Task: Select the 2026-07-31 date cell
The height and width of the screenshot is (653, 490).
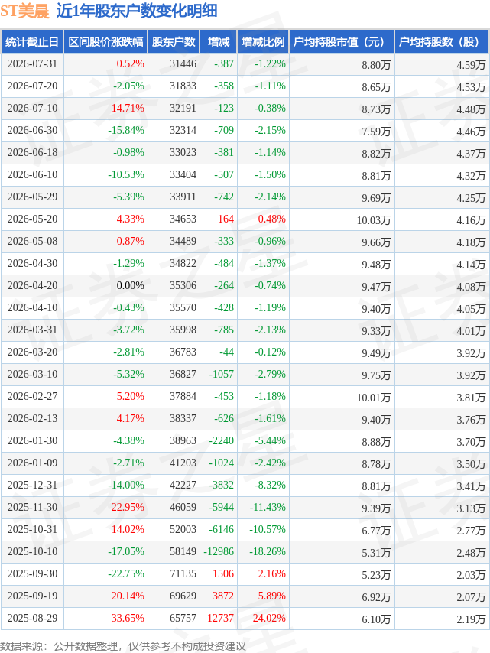Action: coord(32,63)
